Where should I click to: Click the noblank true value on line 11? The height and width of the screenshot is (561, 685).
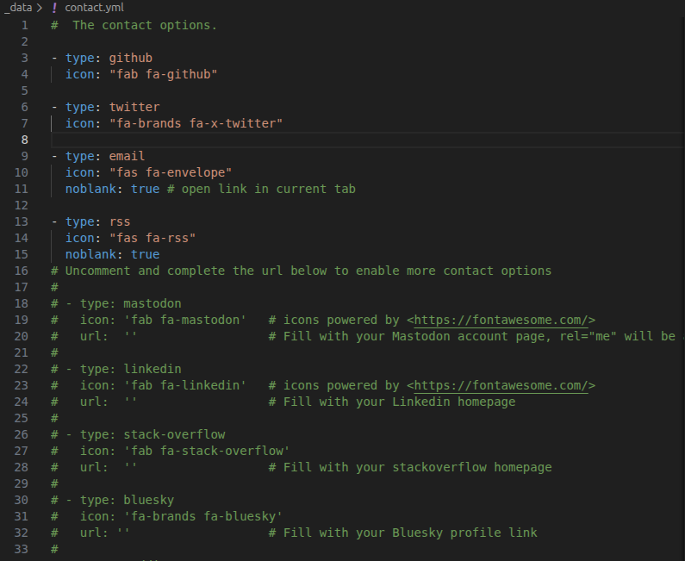pos(145,189)
